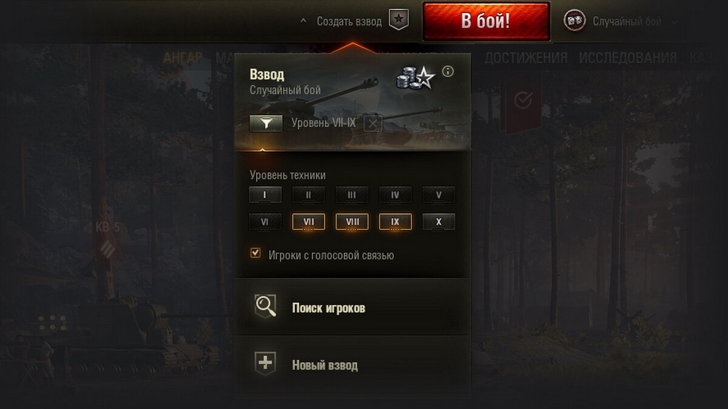Collapse the Создать взвод arrow
The height and width of the screenshot is (409, 728).
[303, 21]
